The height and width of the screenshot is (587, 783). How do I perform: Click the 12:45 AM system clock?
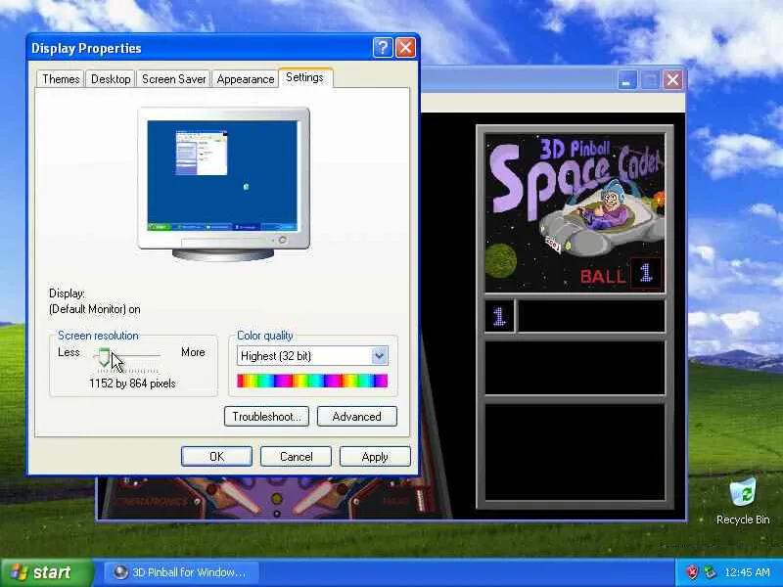click(x=747, y=572)
